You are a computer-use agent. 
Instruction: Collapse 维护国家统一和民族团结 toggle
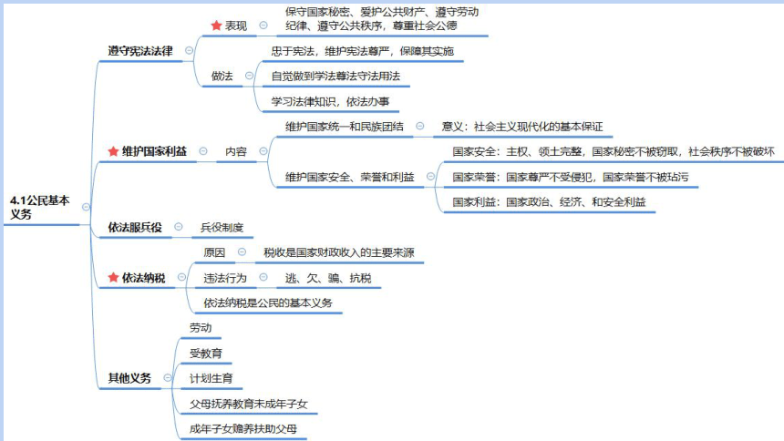420,126
